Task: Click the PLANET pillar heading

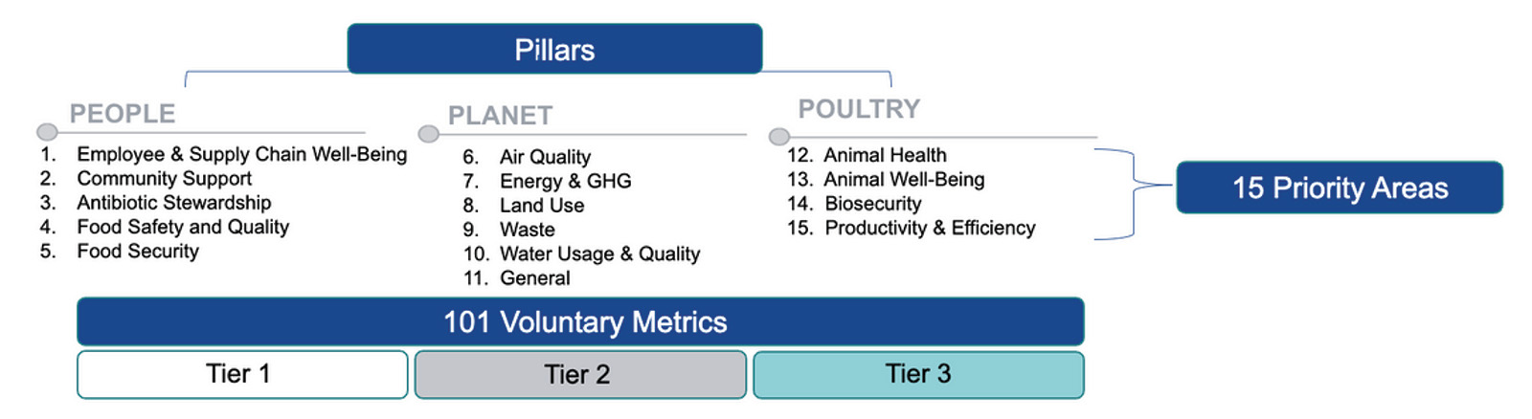Action: click(501, 116)
